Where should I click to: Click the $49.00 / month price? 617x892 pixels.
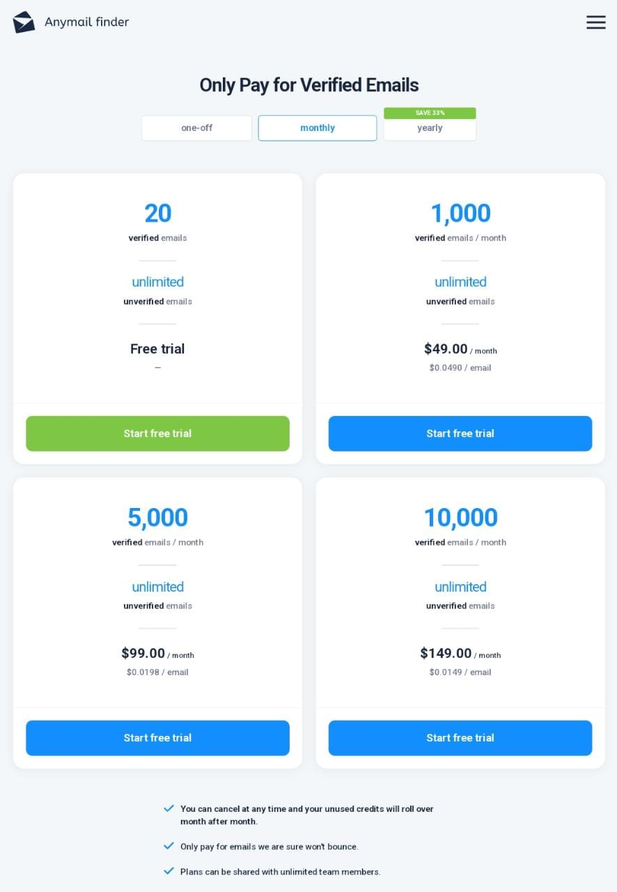(x=460, y=349)
